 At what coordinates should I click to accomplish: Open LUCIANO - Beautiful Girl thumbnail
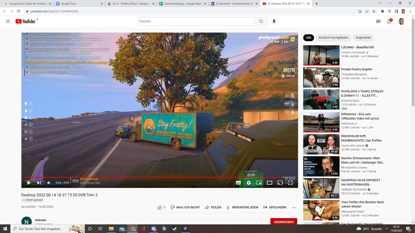pyautogui.click(x=321, y=55)
